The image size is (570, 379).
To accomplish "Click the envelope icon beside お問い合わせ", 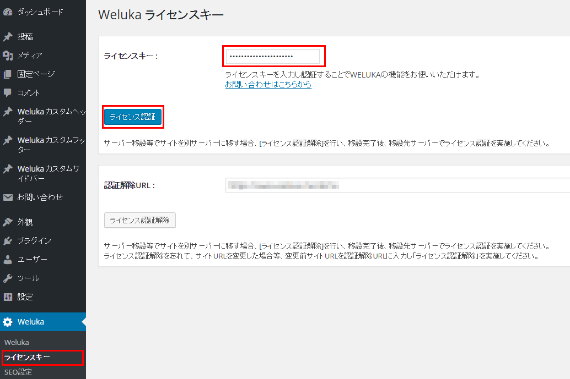I will click(8, 197).
